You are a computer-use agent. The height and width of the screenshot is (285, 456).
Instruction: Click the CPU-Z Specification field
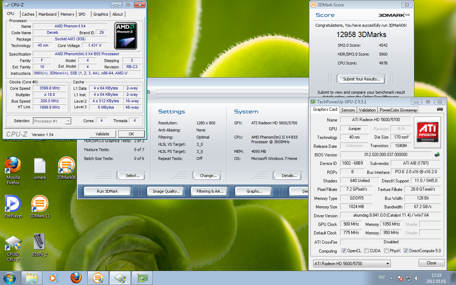tap(87, 54)
